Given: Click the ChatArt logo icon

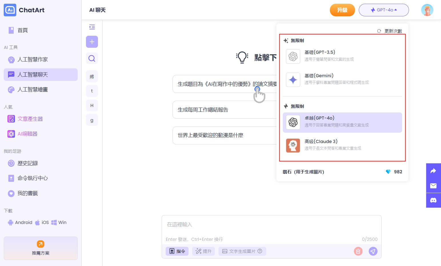Looking at the screenshot, I should (10, 10).
